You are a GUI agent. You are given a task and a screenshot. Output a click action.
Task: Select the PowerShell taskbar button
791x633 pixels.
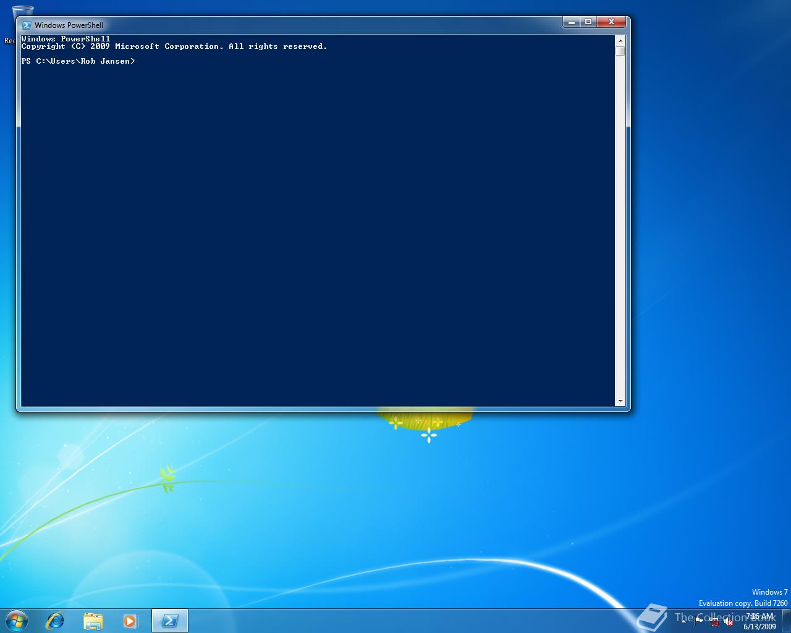[x=169, y=621]
